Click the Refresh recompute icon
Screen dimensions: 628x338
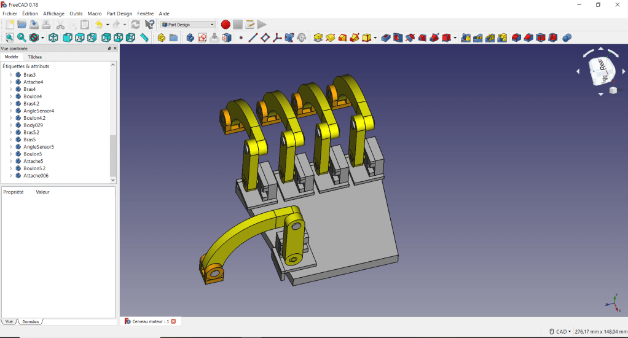point(135,25)
